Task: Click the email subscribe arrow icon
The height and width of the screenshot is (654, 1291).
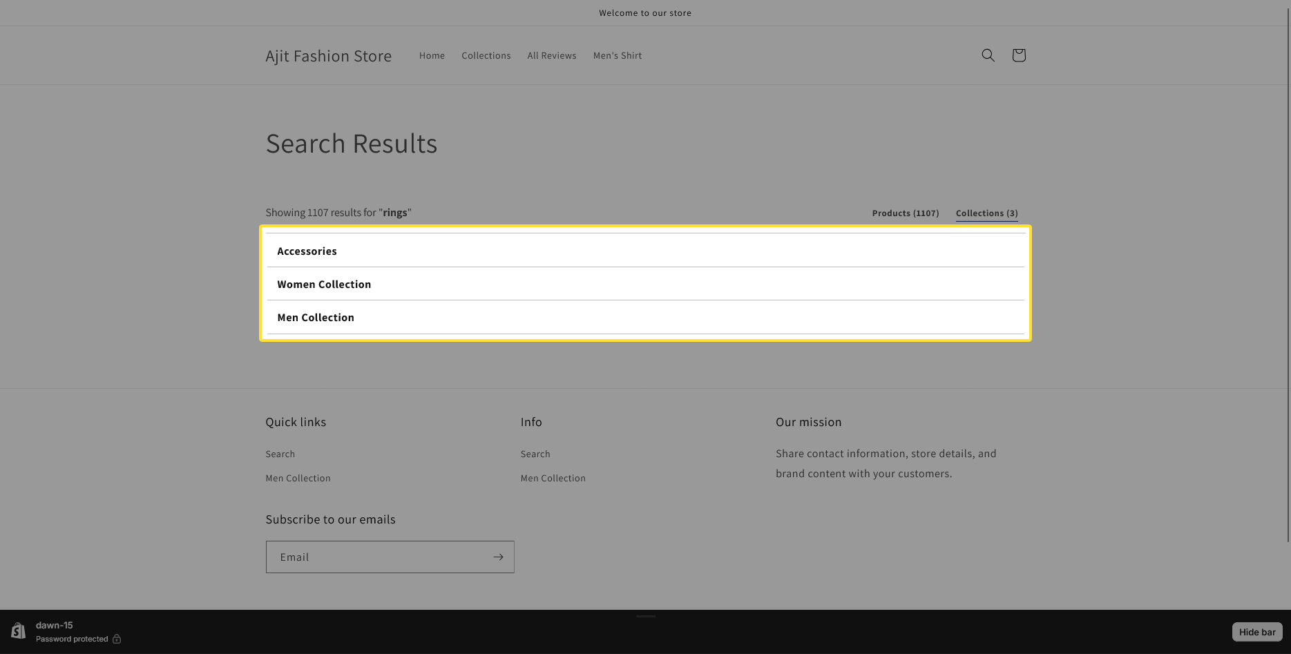Action: (498, 557)
